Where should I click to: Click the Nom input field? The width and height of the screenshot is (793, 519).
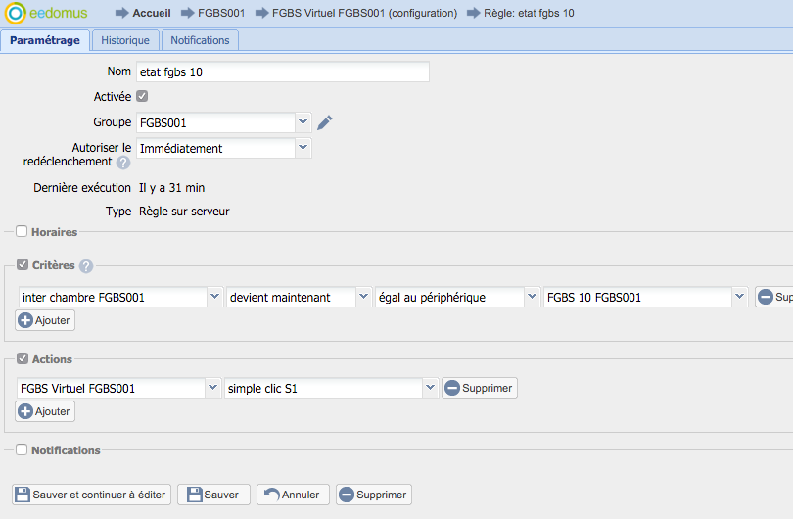click(283, 71)
